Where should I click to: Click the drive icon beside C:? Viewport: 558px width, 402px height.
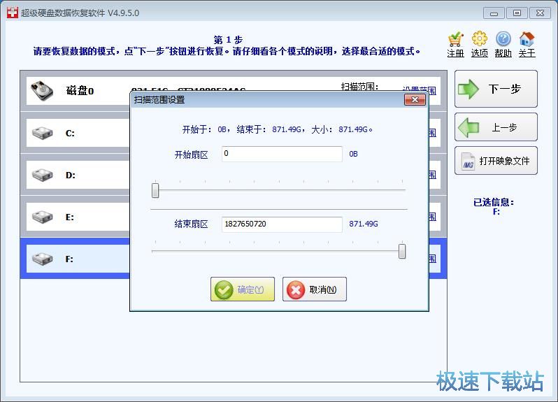43,133
